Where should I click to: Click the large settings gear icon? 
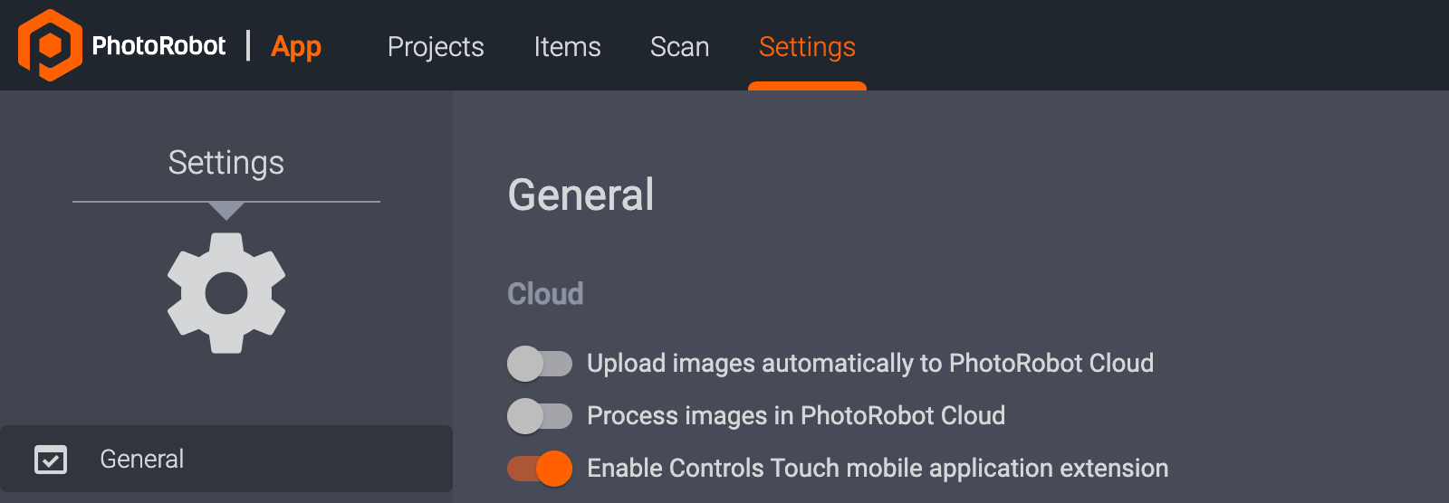point(226,293)
